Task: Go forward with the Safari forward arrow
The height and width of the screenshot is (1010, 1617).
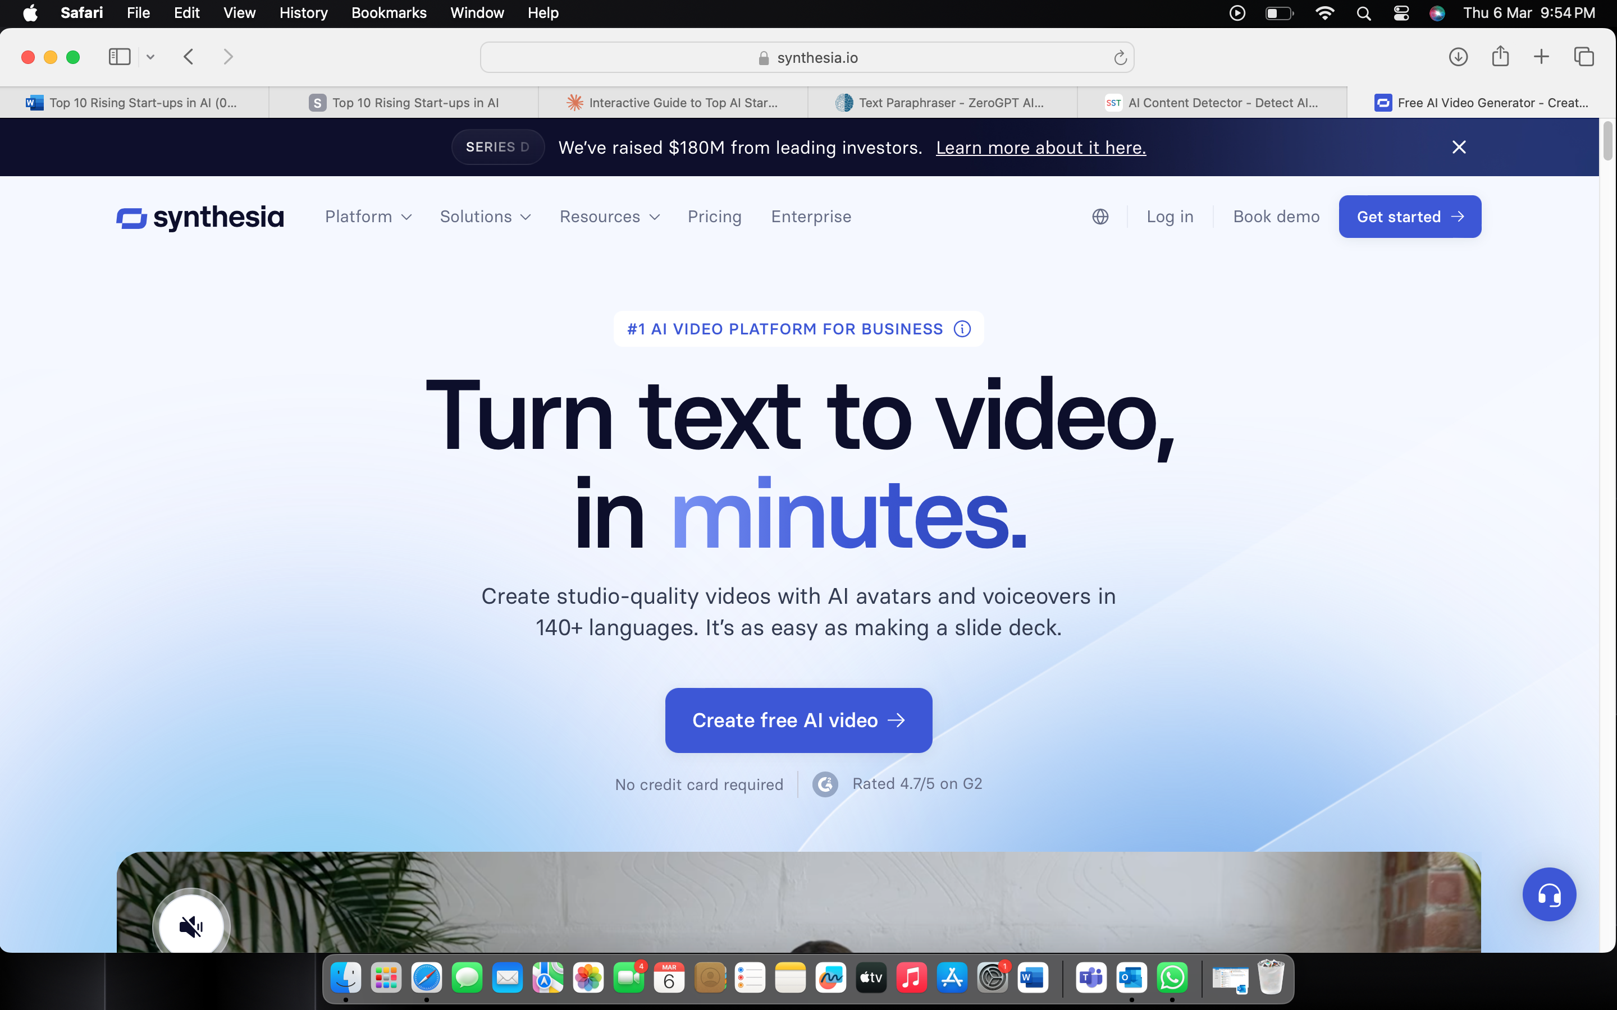Action: (x=228, y=57)
